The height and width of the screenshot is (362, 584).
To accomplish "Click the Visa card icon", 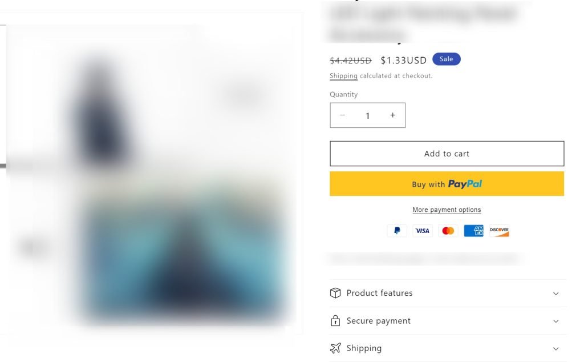I will click(x=423, y=231).
